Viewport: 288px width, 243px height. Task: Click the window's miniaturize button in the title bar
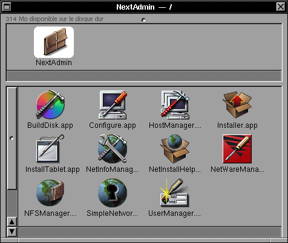pyautogui.click(x=7, y=7)
